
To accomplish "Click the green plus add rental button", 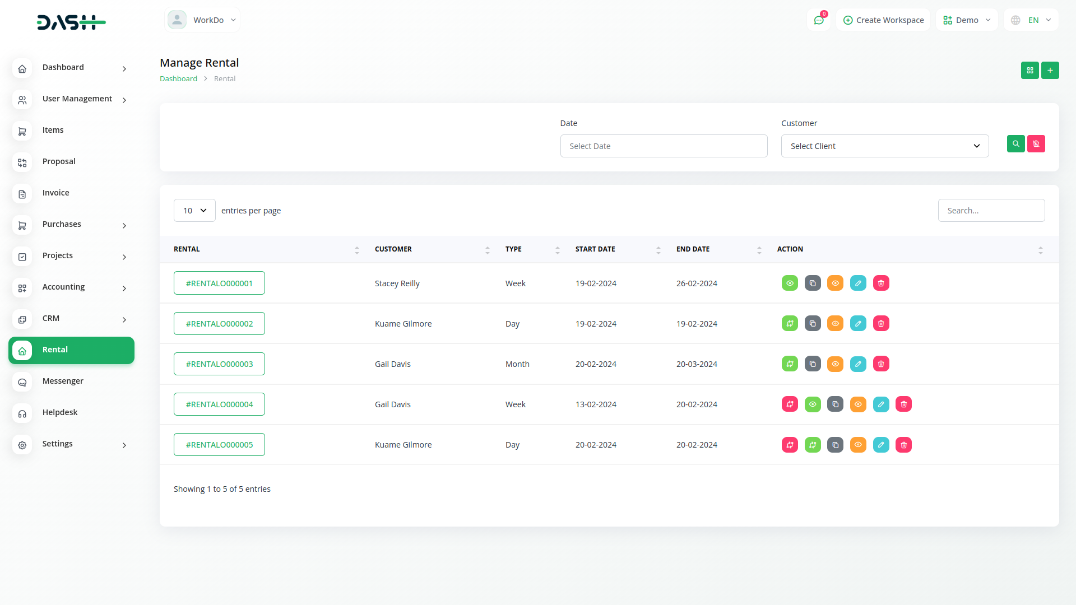I will [1050, 70].
